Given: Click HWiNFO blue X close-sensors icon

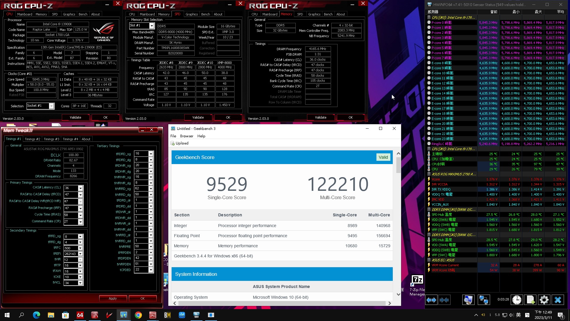Looking at the screenshot, I should pos(558,300).
